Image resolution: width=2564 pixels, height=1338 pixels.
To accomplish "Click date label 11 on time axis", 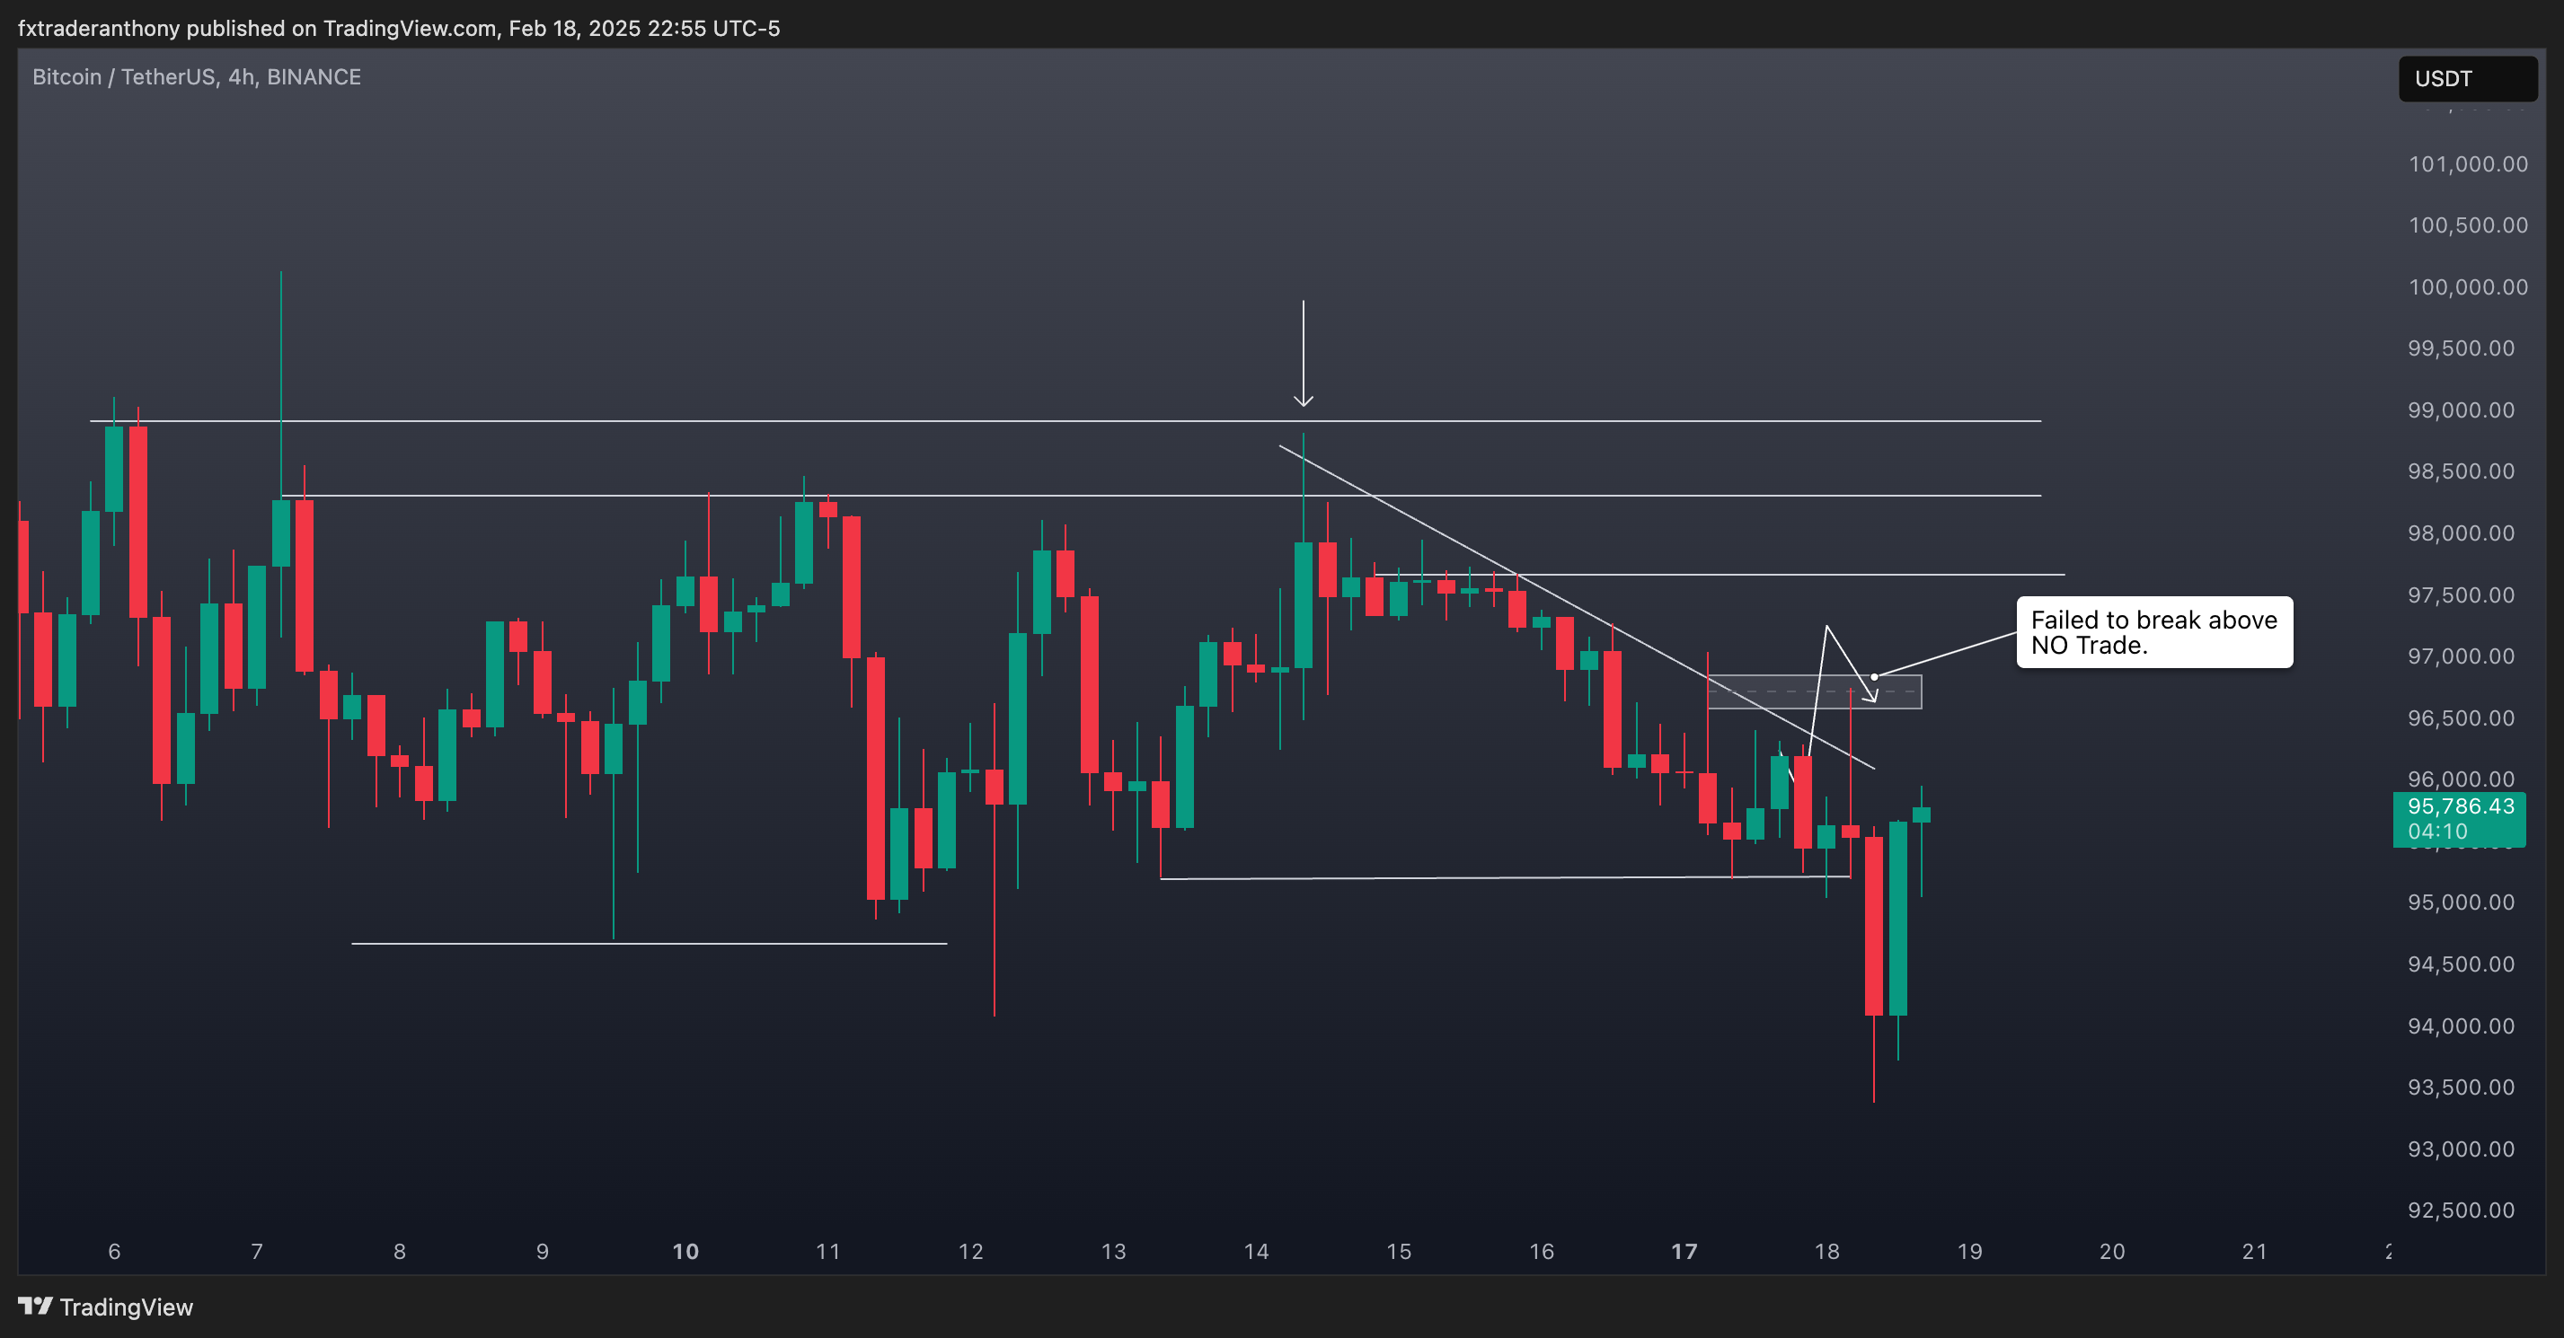I will [x=828, y=1252].
